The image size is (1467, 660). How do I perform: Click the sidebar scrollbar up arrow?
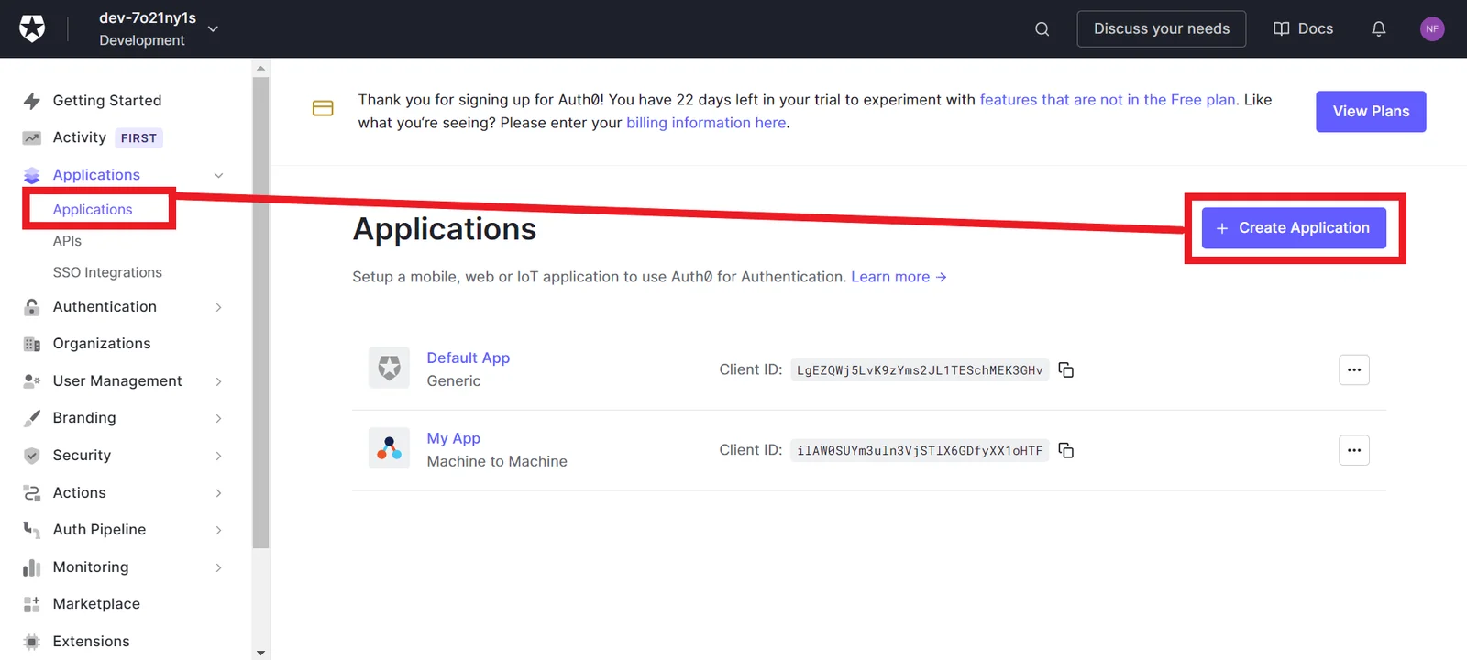[261, 68]
